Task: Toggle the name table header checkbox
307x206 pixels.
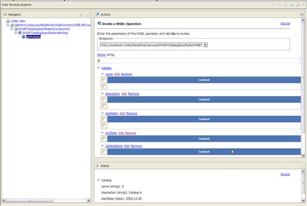Action: [104, 80]
